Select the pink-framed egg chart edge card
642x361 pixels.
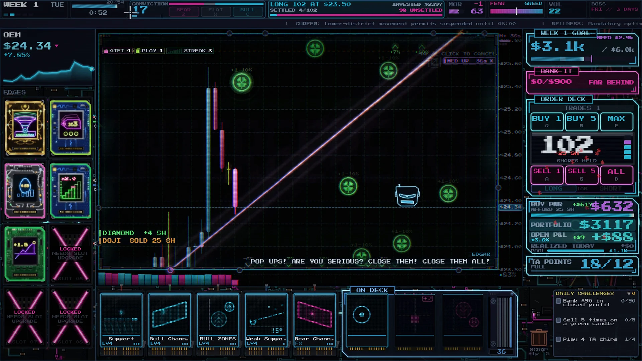tap(25, 191)
